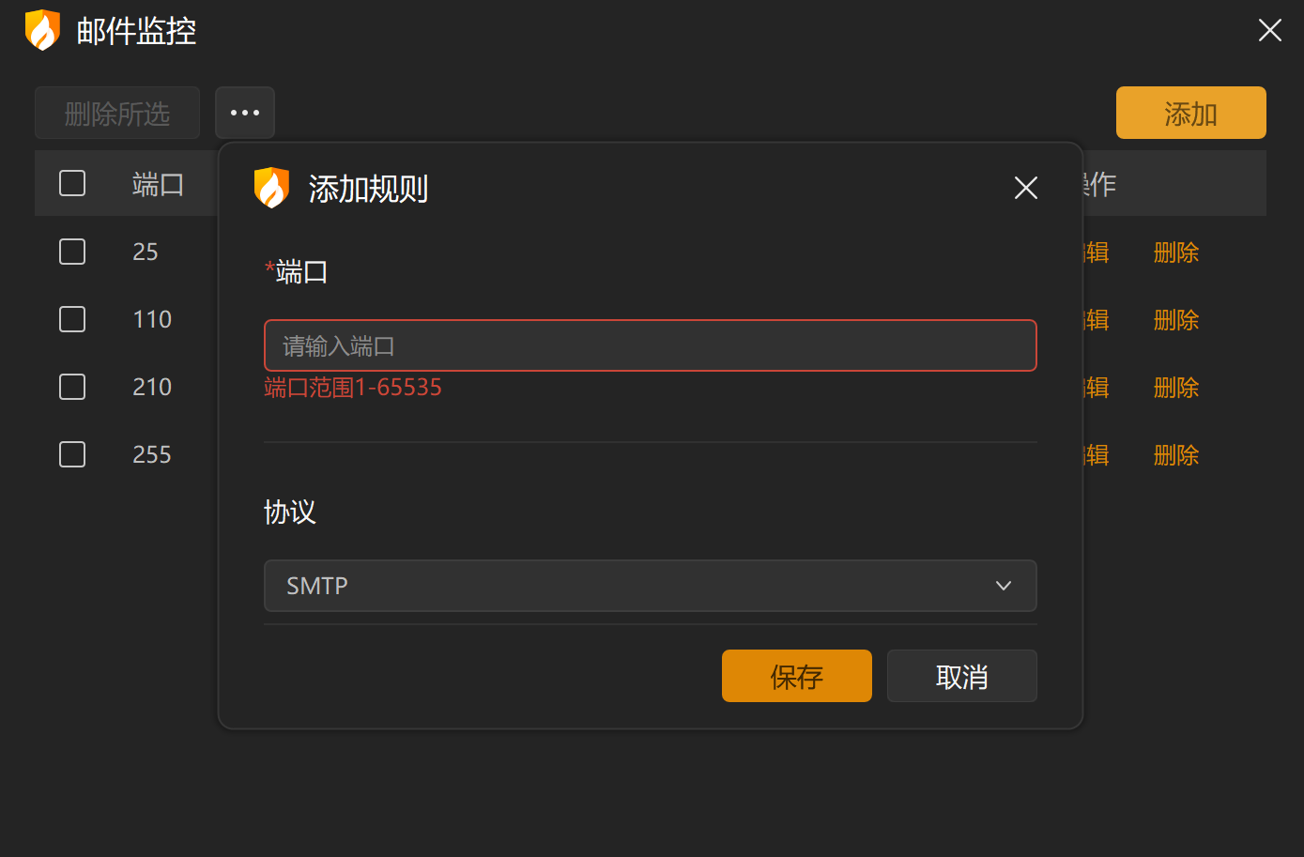
Task: Select the checkbox for port 110
Action: click(x=72, y=319)
